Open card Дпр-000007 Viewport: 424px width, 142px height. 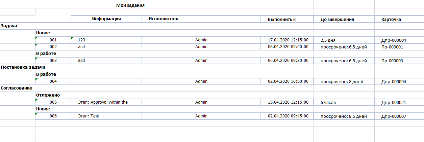coord(394,116)
